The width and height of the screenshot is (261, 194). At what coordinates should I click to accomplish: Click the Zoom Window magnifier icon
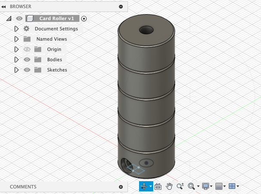click(191, 186)
